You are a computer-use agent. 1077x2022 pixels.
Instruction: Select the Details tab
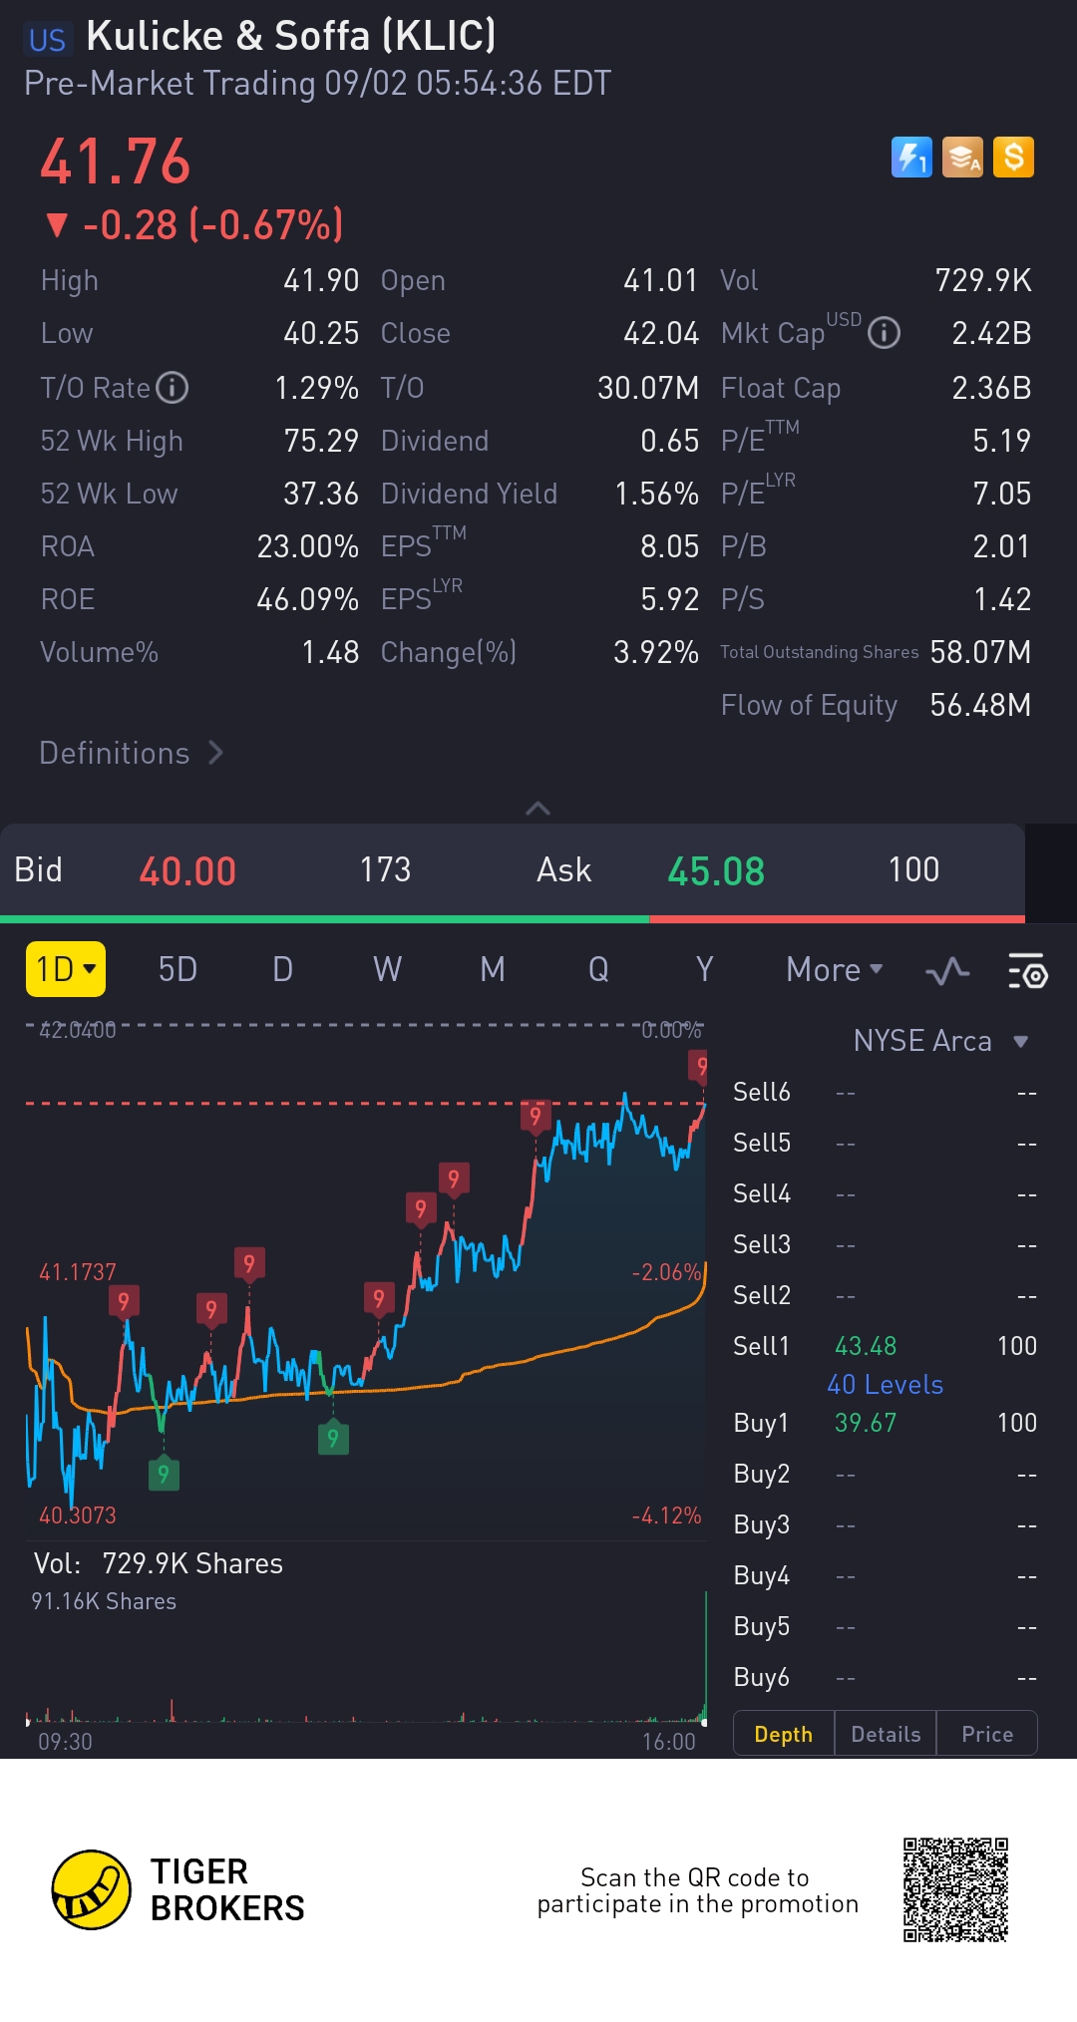pyautogui.click(x=886, y=1734)
